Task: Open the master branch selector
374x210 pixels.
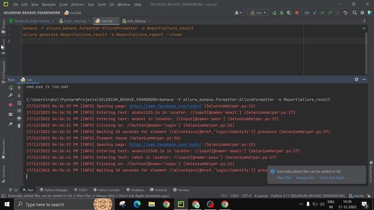Action: pos(356,196)
